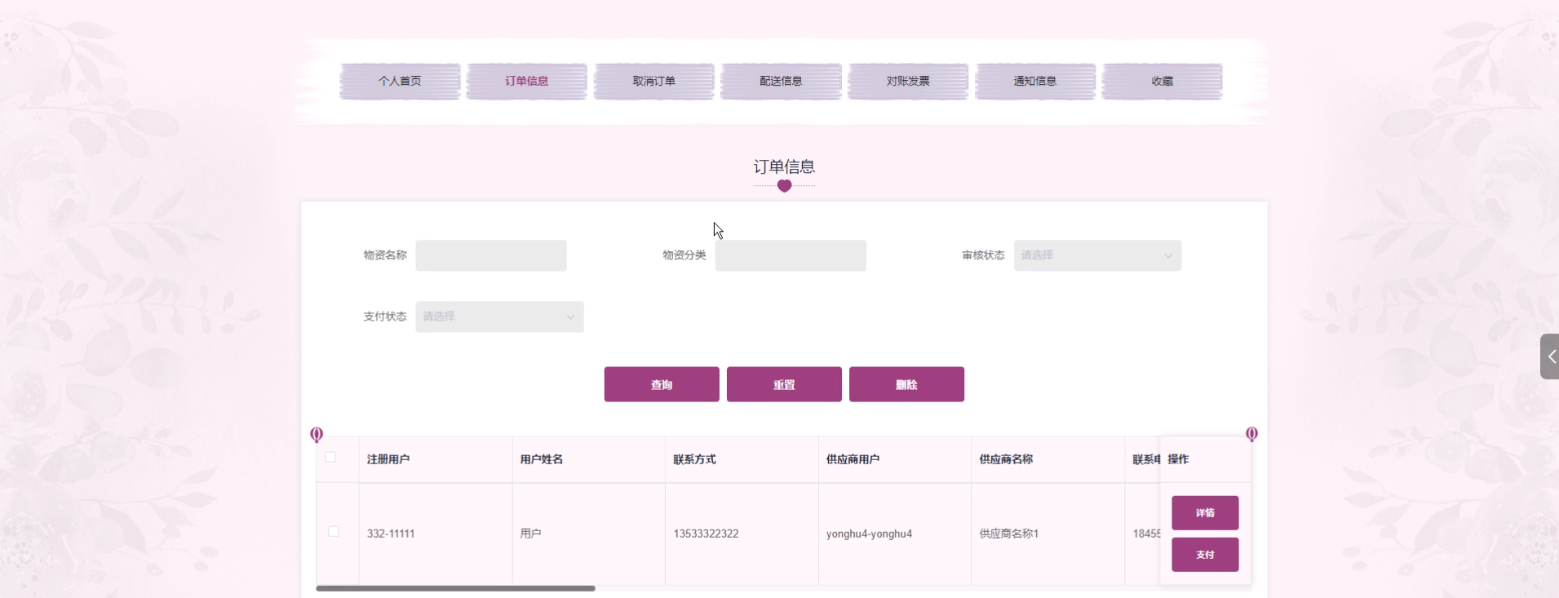Open the 审核状态 dropdown
Image resolution: width=1559 pixels, height=598 pixels.
pyautogui.click(x=1097, y=255)
